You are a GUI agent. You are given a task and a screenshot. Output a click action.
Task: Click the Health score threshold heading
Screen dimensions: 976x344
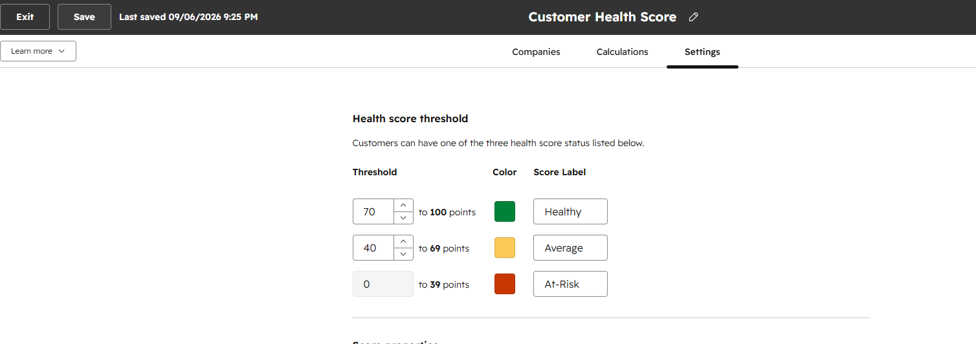(x=410, y=118)
